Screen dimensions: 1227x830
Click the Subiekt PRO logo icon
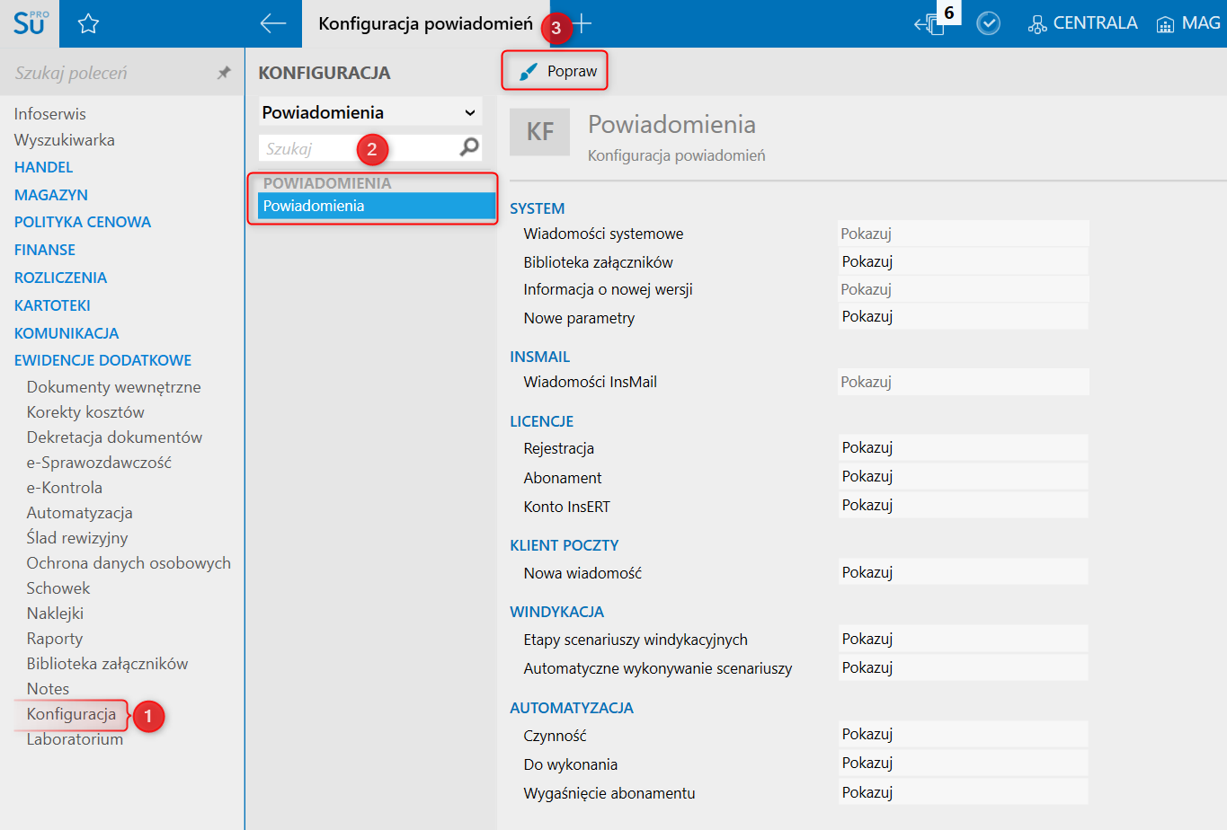click(x=30, y=23)
